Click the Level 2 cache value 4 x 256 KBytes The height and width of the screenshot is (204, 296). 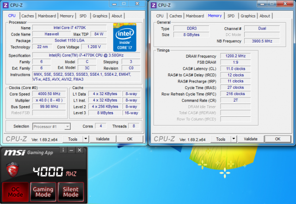(105, 107)
